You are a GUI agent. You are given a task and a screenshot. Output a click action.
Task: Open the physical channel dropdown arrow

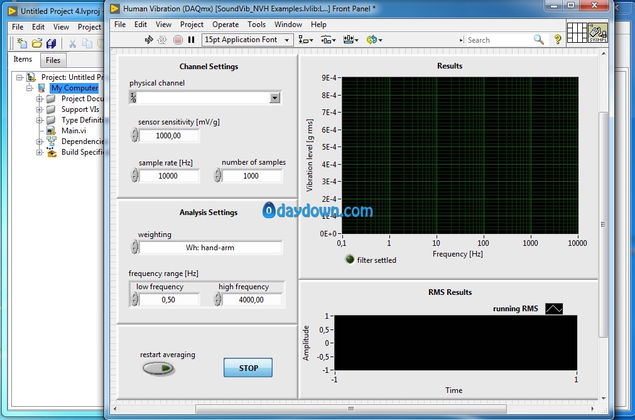point(275,97)
